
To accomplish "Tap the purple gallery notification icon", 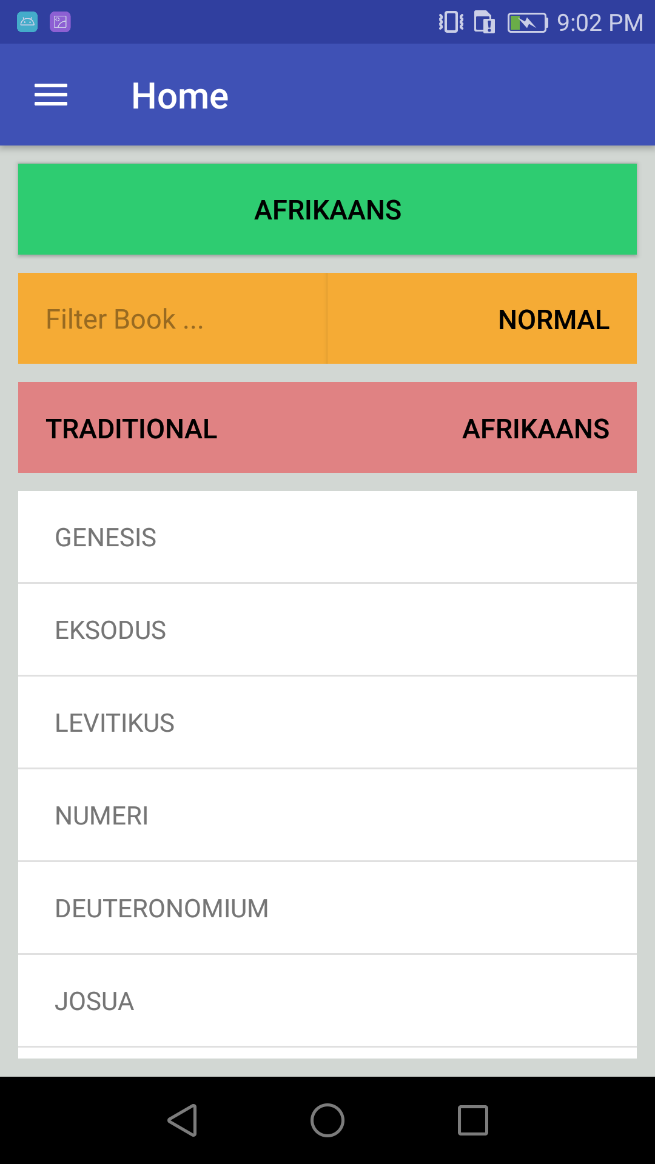I will [x=60, y=22].
